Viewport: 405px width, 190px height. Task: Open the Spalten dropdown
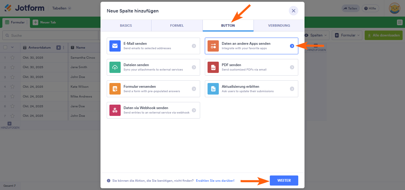coord(316,35)
